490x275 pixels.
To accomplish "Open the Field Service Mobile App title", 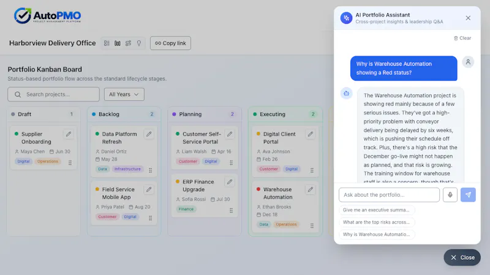I will tap(118, 193).
